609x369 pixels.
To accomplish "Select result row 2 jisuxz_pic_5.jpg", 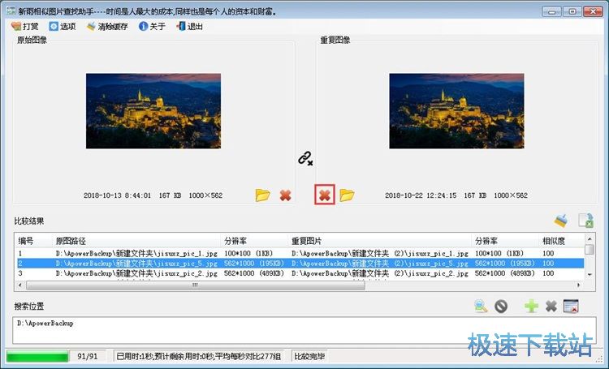I will pos(300,264).
